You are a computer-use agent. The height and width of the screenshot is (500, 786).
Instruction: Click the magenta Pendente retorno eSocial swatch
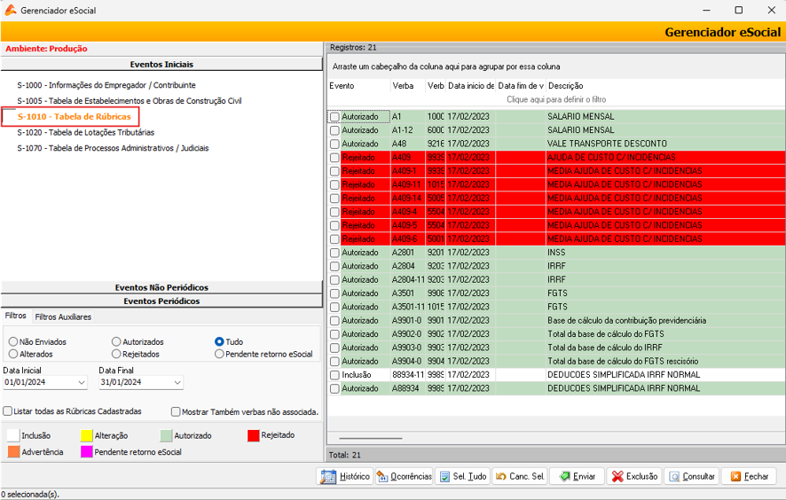87,451
